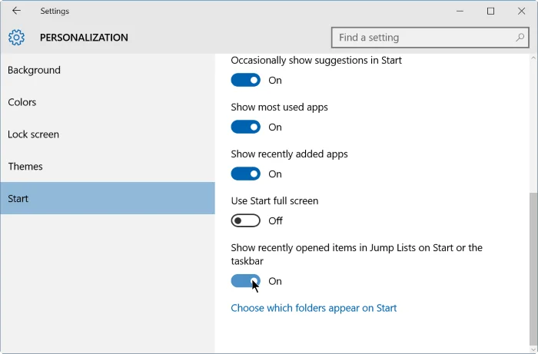The image size is (538, 354).
Task: Click the Settings title text
Action: click(55, 11)
